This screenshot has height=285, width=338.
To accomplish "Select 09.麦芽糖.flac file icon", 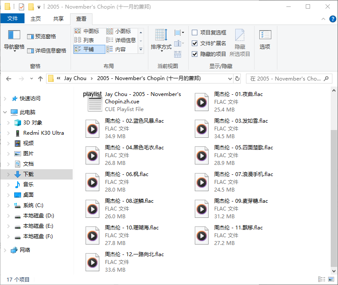I will click(x=202, y=209).
